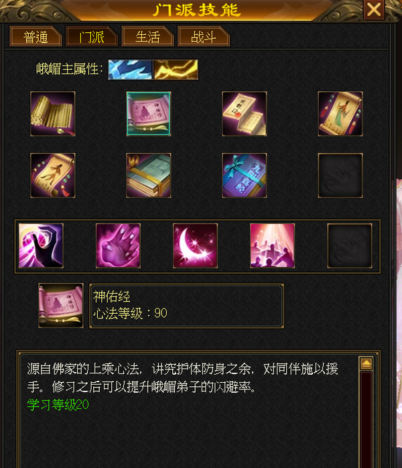
Task: Click the folded yellow letter manual icon
Action: coord(245,114)
